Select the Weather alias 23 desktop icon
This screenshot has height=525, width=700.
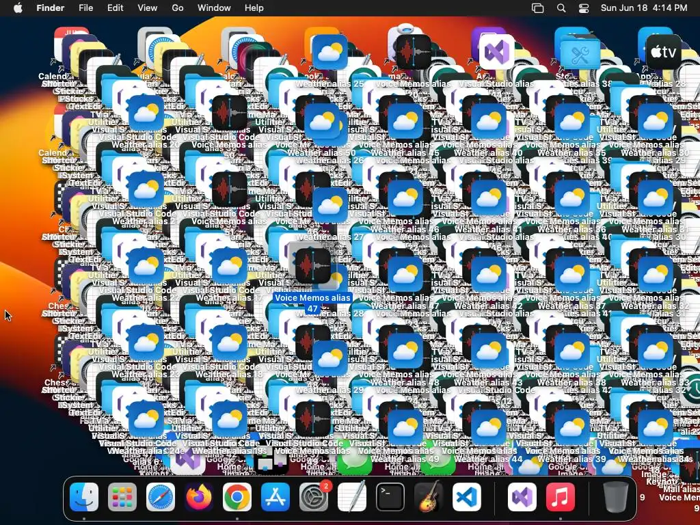coord(146,342)
